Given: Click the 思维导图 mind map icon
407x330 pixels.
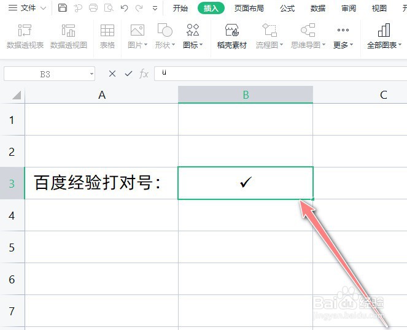Looking at the screenshot, I should [308, 30].
